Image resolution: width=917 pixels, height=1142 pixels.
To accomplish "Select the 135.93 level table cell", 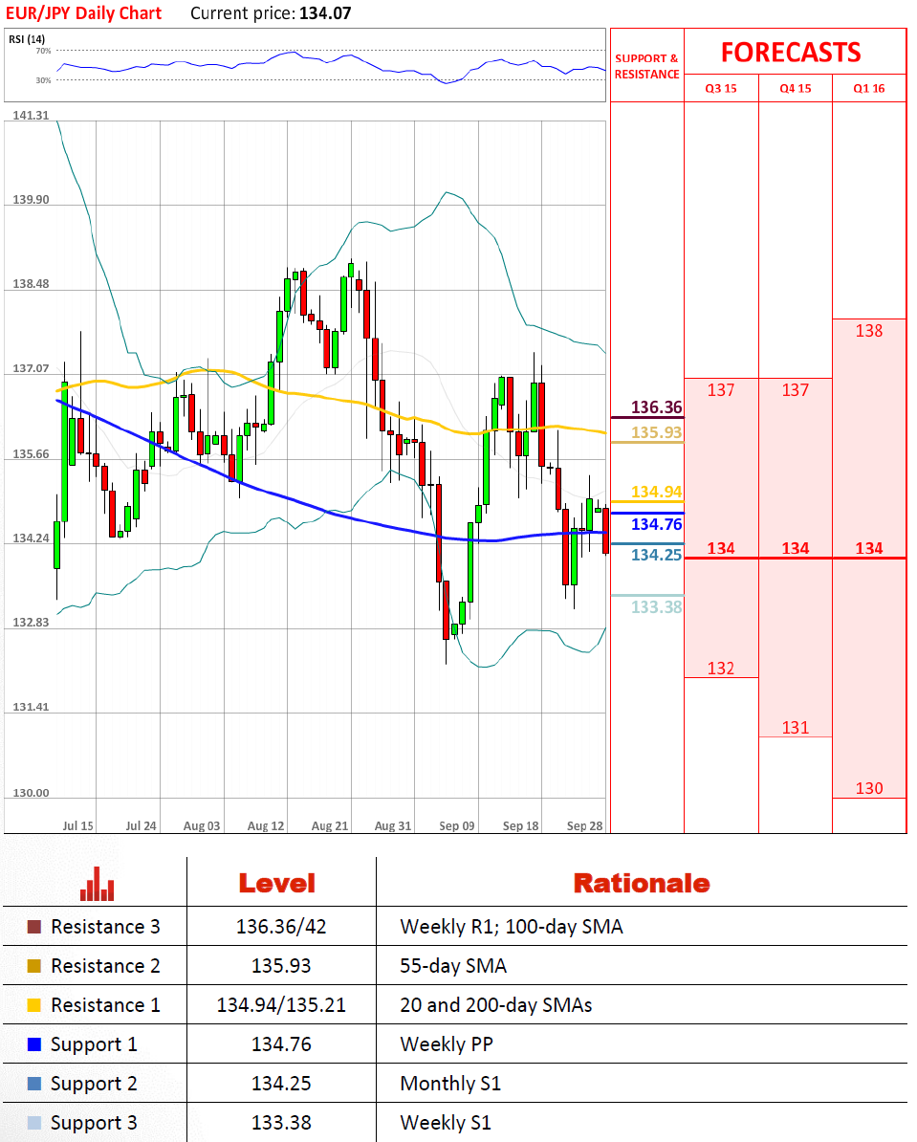I will click(x=281, y=966).
